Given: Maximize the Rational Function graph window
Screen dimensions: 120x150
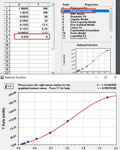Looking at the screenshot, I should [x=106, y=77].
